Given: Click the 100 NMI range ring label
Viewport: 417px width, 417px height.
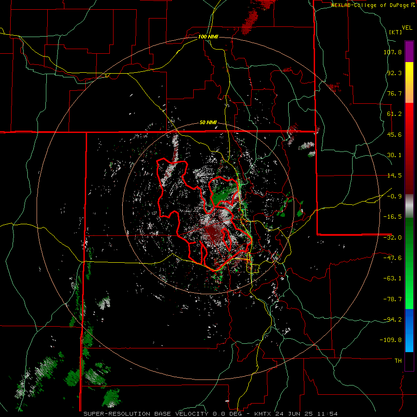Looking at the screenshot, I should (208, 37).
